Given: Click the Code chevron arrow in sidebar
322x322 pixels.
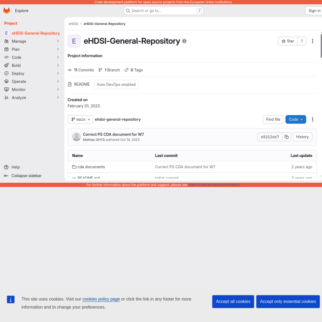Looking at the screenshot, I should [x=58, y=57].
